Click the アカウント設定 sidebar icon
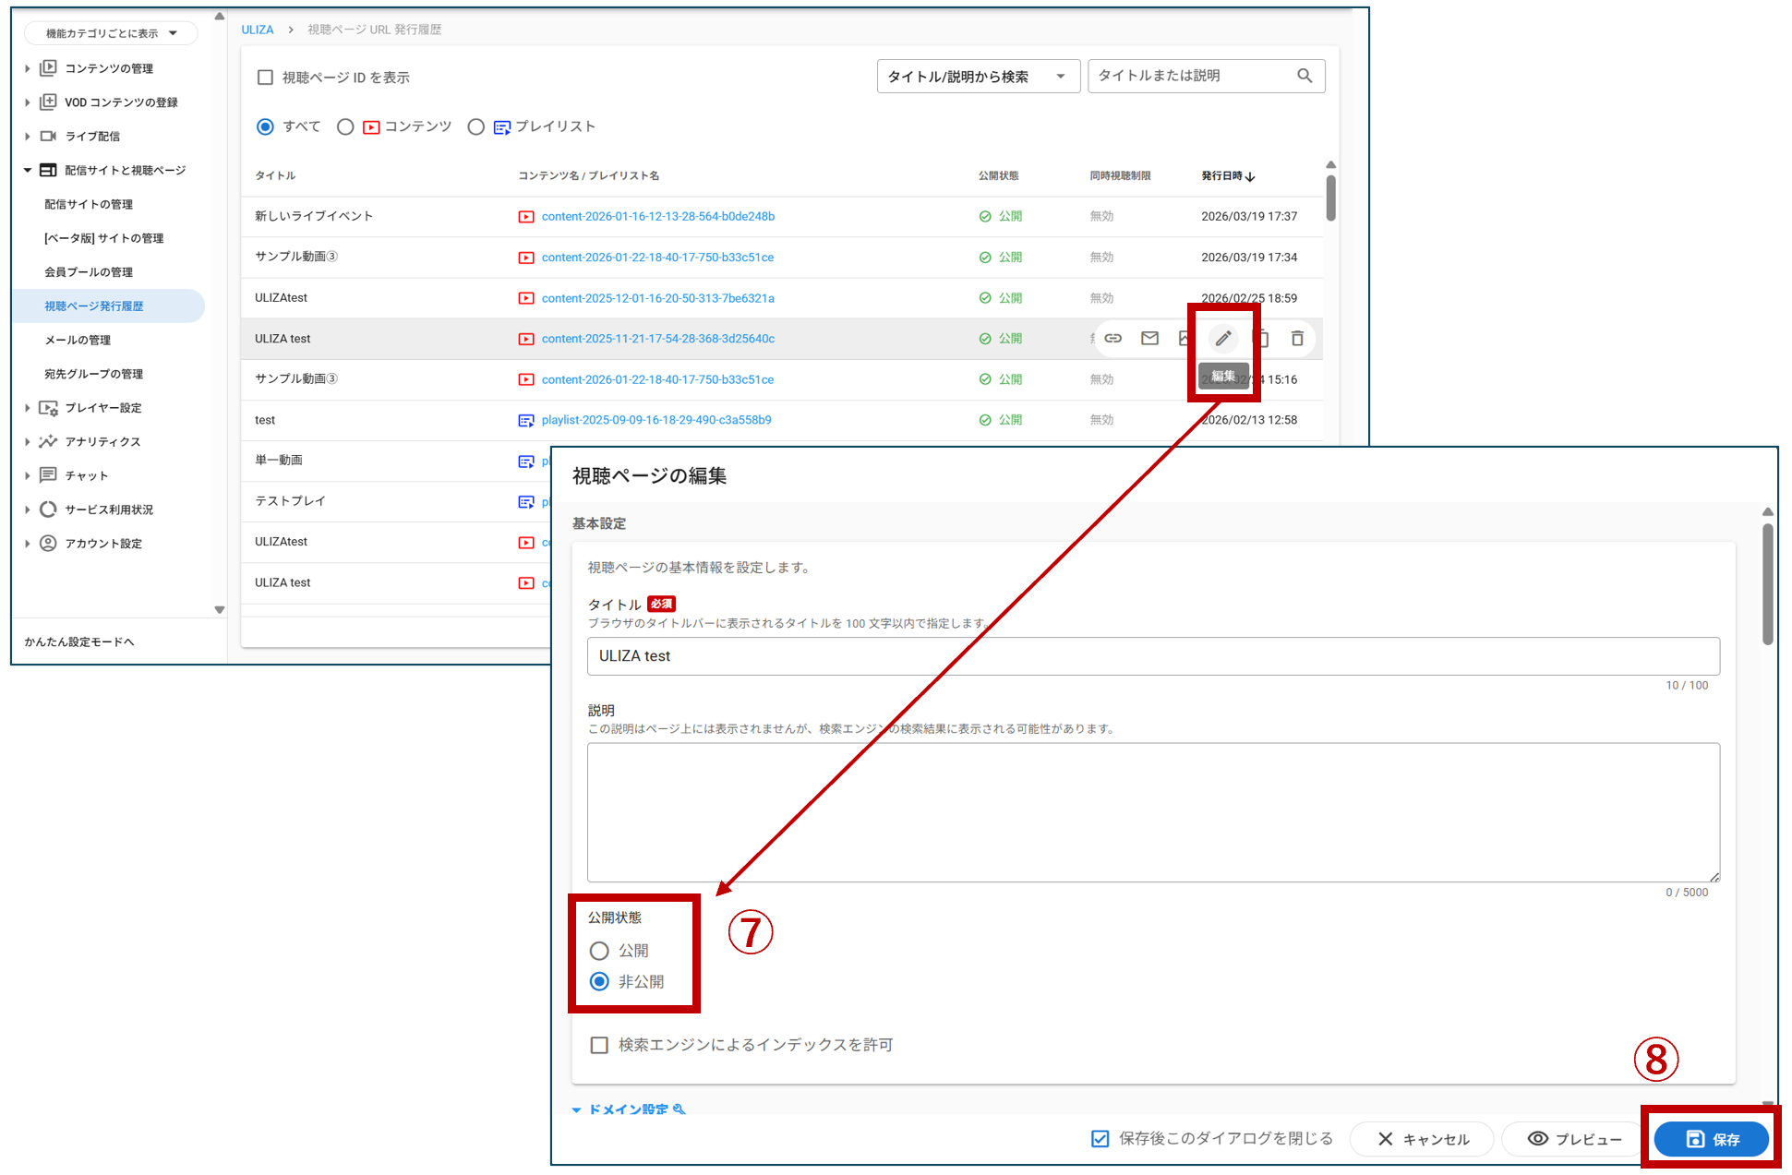Image resolution: width=1792 pixels, height=1175 pixels. tap(48, 544)
